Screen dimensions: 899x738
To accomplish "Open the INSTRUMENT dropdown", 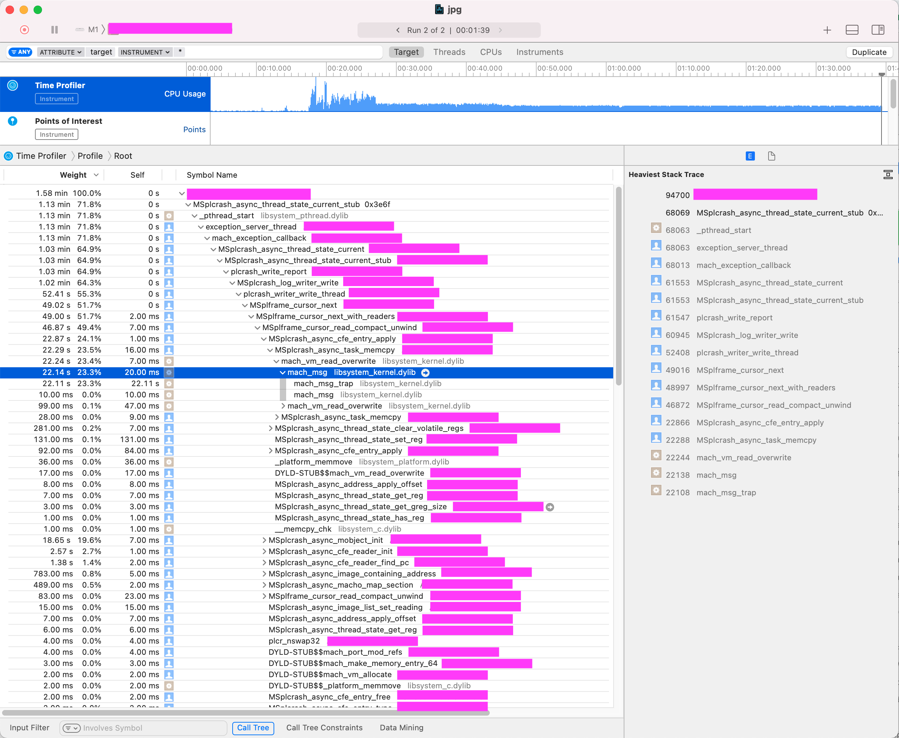I will point(145,52).
